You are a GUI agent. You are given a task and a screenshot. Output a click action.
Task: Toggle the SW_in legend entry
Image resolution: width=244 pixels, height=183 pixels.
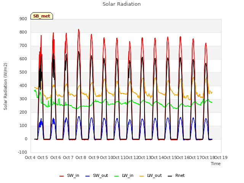69,175
